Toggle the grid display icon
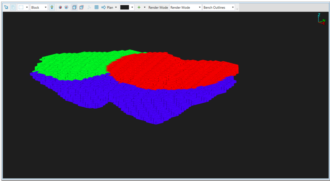The width and height of the screenshot is (330, 181). (96, 7)
